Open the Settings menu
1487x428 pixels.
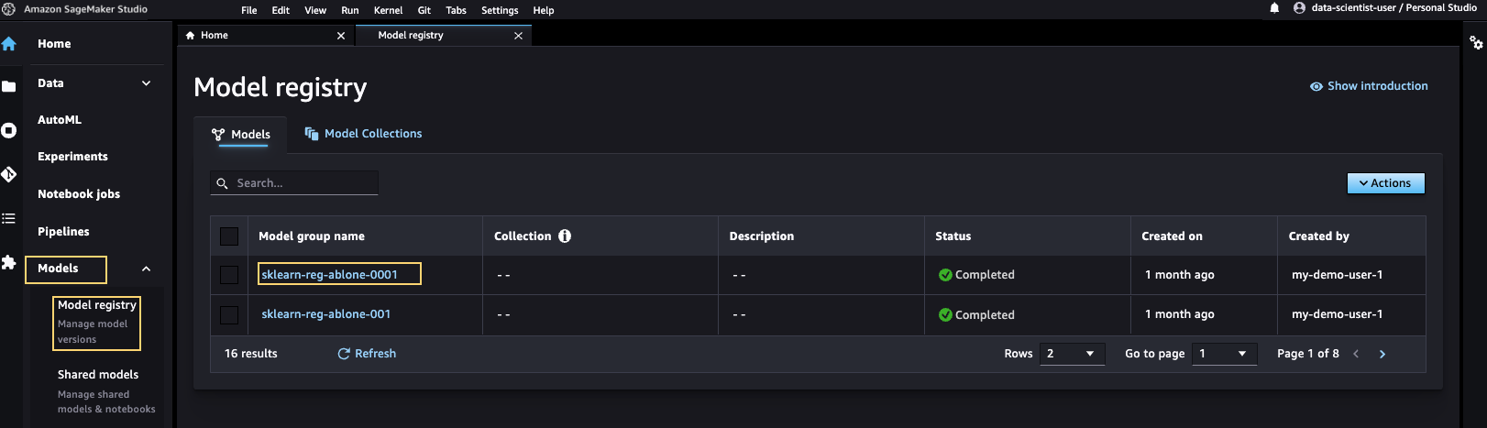coord(500,10)
